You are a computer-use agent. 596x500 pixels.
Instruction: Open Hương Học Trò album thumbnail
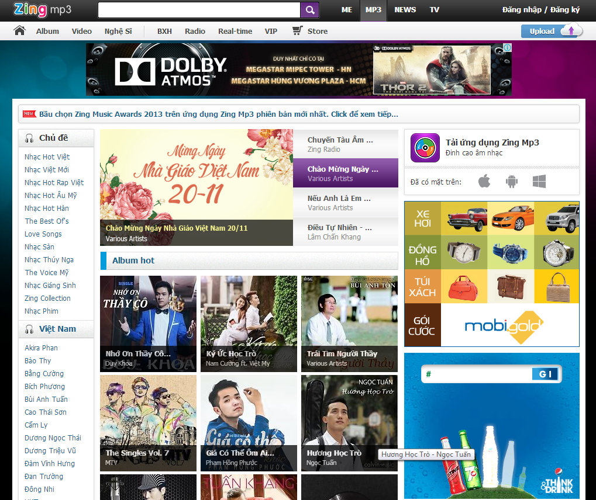349,423
